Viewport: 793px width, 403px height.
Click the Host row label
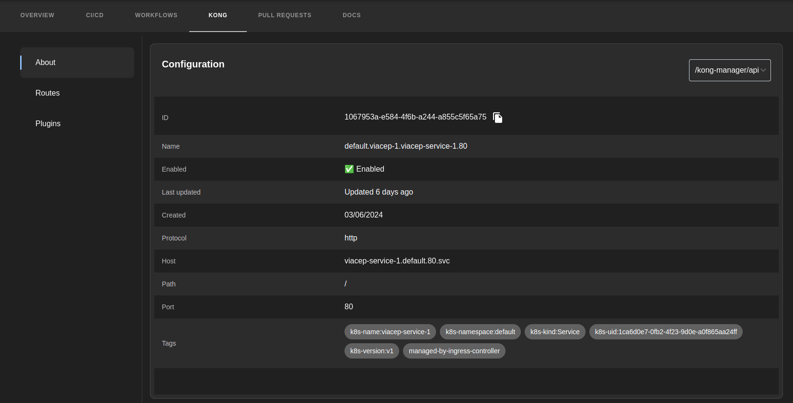point(169,261)
